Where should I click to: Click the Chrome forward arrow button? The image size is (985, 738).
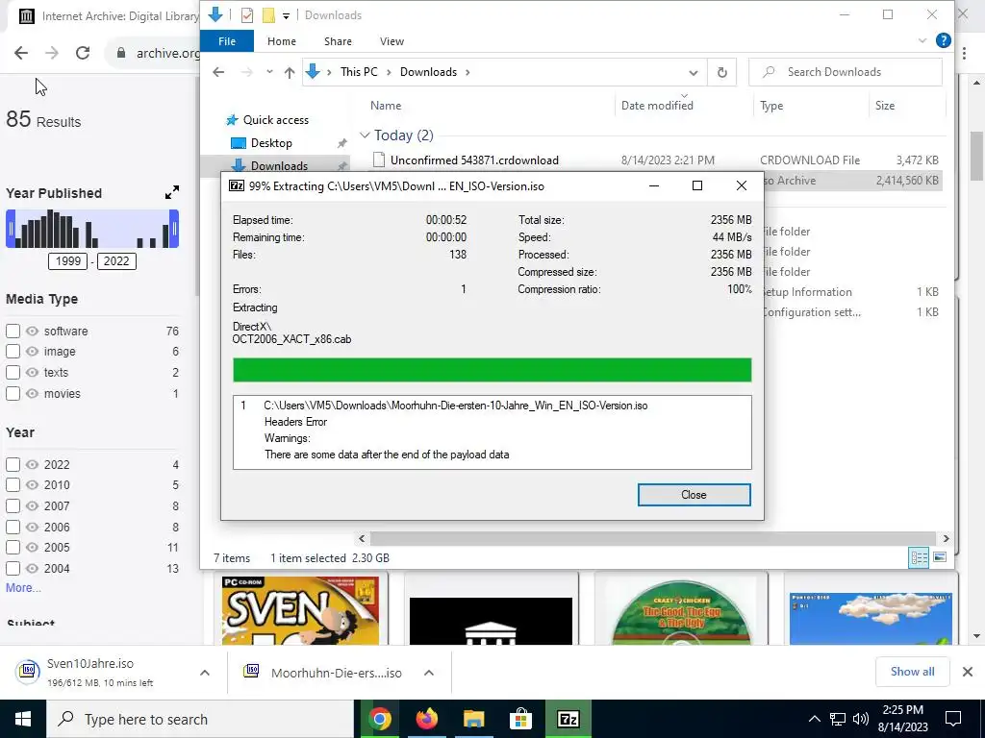tap(52, 53)
